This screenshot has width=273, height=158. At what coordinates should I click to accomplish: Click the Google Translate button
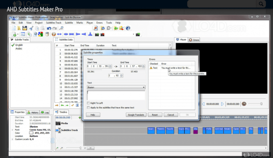pos(136,115)
